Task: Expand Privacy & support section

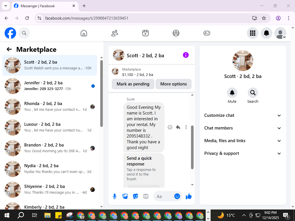Action: (243, 153)
